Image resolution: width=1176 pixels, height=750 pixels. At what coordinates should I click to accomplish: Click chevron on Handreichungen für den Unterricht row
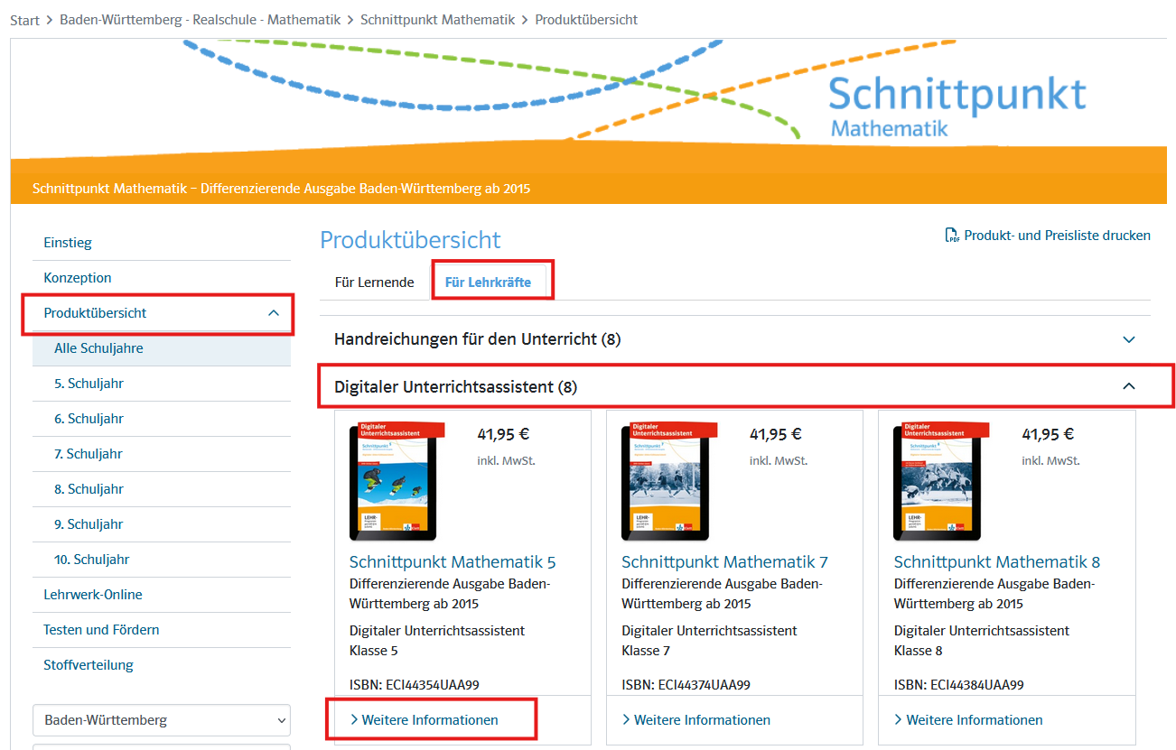(x=1128, y=339)
